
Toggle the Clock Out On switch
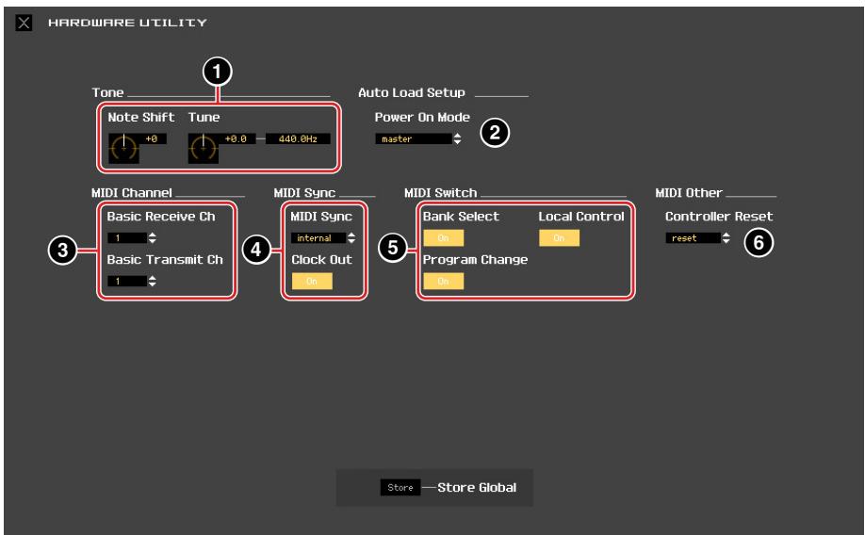click(312, 282)
